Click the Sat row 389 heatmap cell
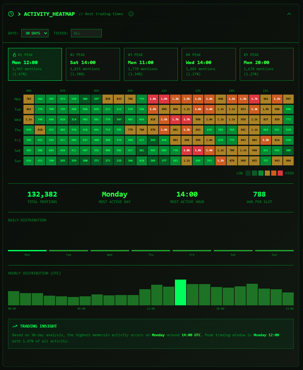This screenshot has height=370, width=303. pos(289,151)
